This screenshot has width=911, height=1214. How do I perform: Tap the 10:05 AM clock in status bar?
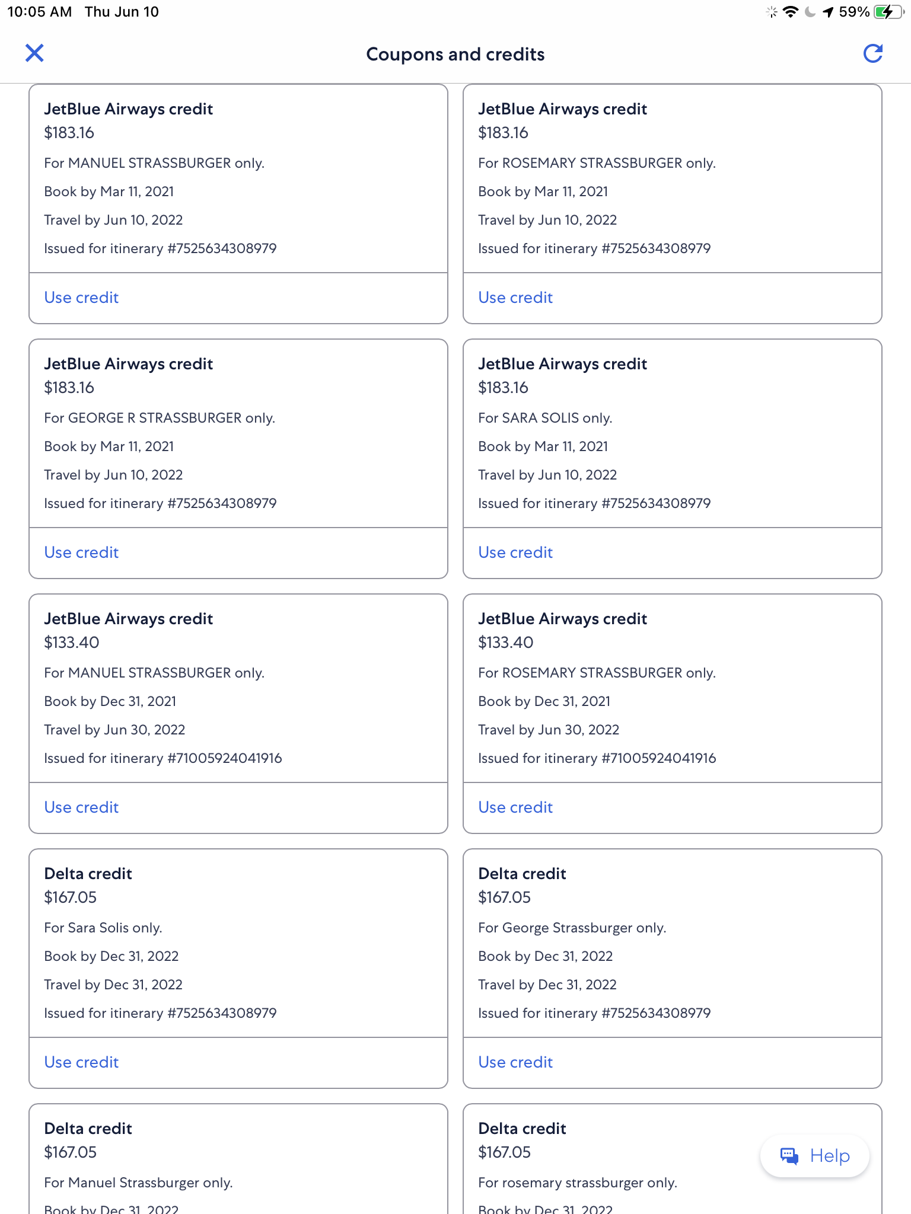[39, 12]
